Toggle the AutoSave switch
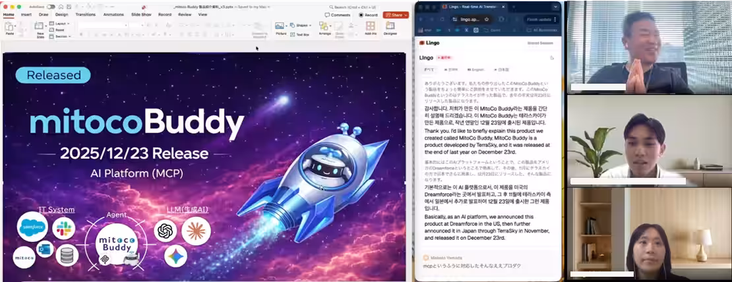Image resolution: width=732 pixels, height=282 pixels. pos(50,7)
